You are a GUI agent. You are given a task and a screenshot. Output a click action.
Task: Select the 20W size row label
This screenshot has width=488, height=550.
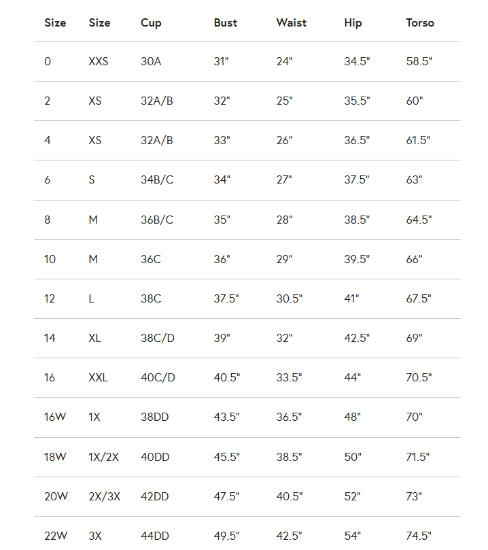point(56,496)
